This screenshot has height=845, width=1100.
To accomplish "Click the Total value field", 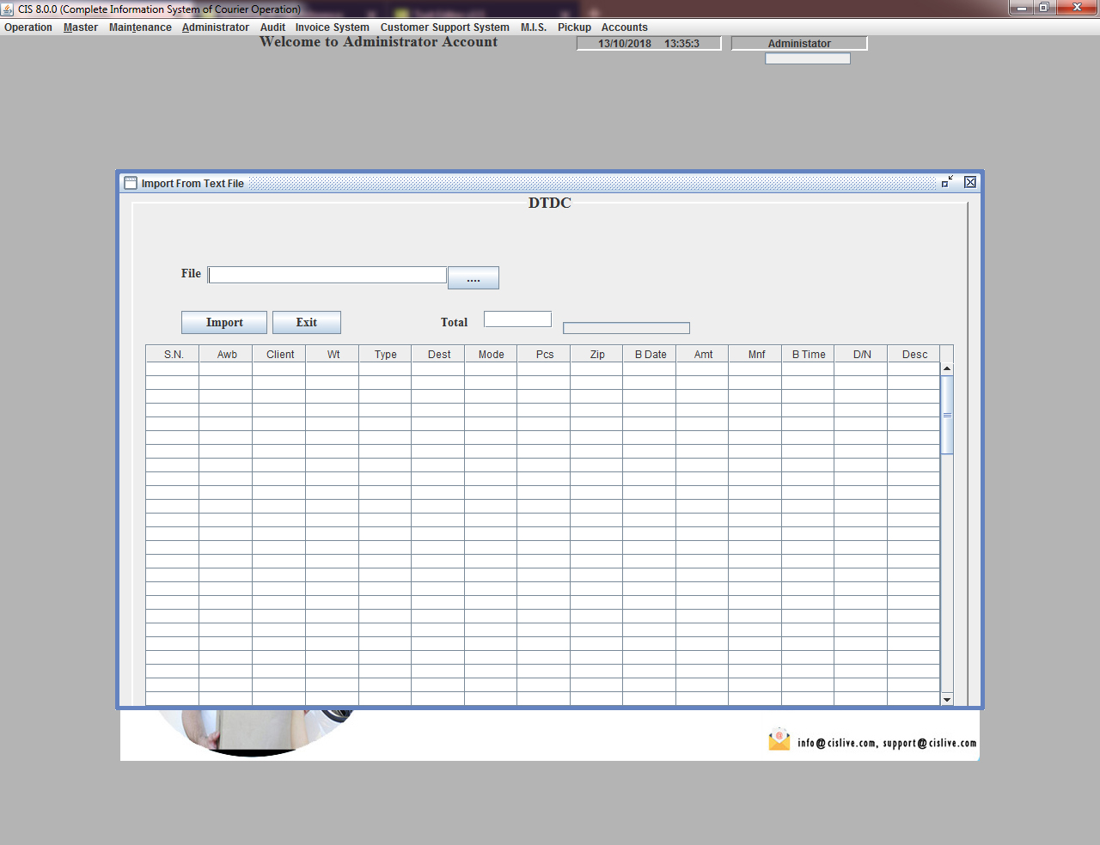I will pyautogui.click(x=517, y=319).
